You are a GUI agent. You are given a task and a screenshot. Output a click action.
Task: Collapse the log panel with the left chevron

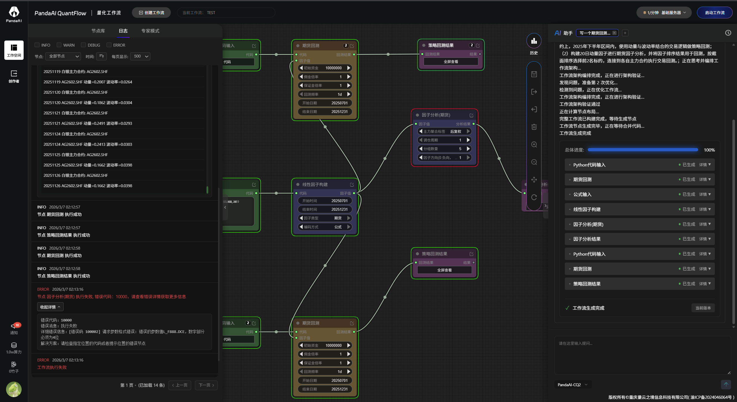[225, 207]
